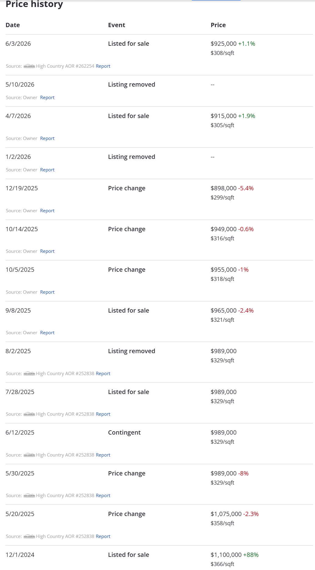Click Report link for 4/7/2026 listing
315x570 pixels.
point(47,138)
